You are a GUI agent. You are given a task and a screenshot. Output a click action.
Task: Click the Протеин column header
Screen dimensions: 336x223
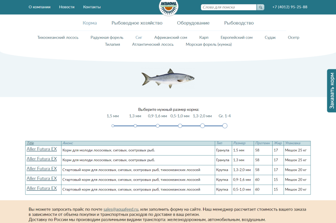coord(262,143)
